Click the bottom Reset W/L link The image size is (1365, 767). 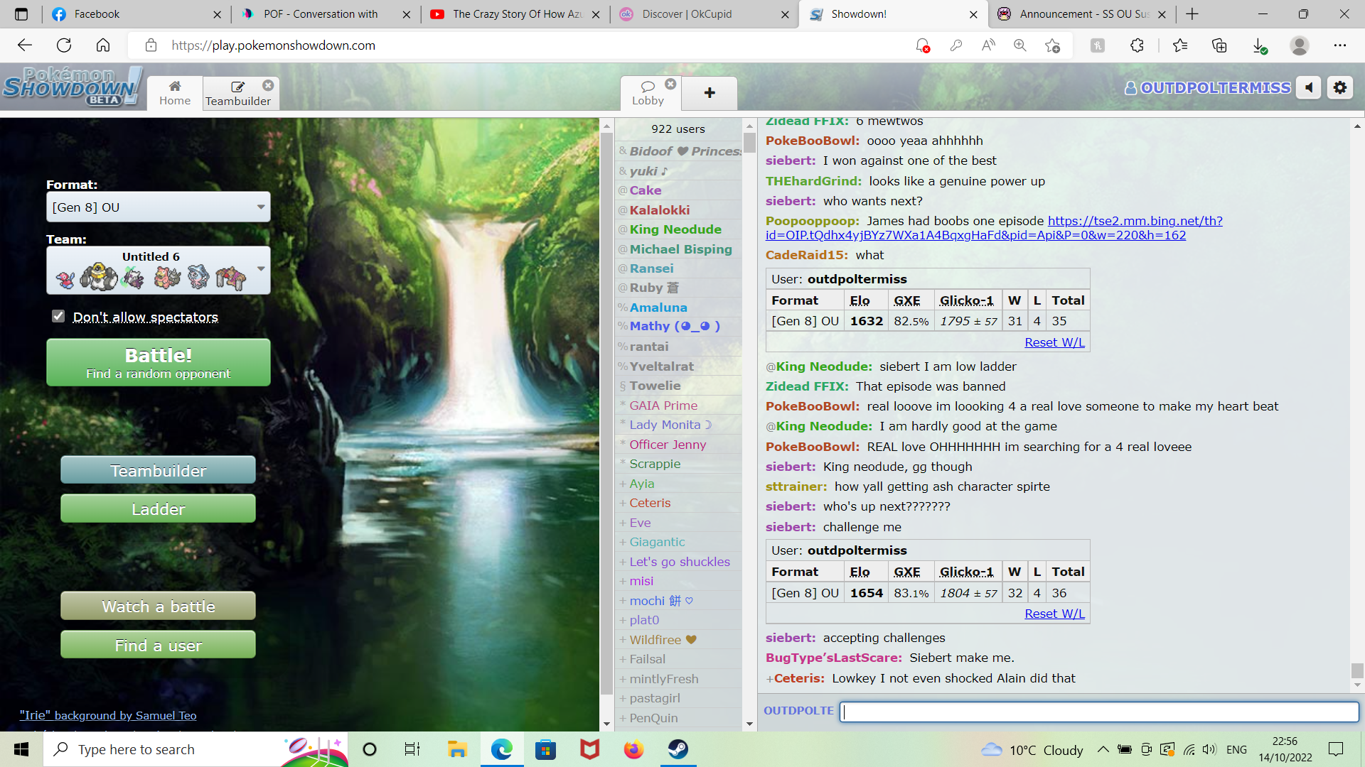(x=1054, y=614)
